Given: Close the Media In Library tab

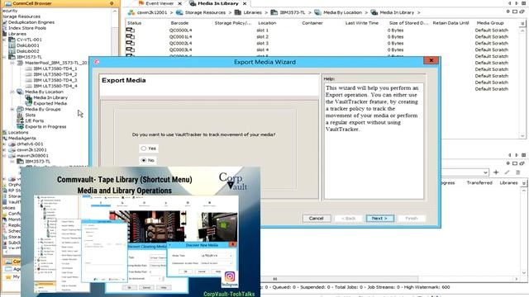Looking at the screenshot, I should click(x=245, y=3).
